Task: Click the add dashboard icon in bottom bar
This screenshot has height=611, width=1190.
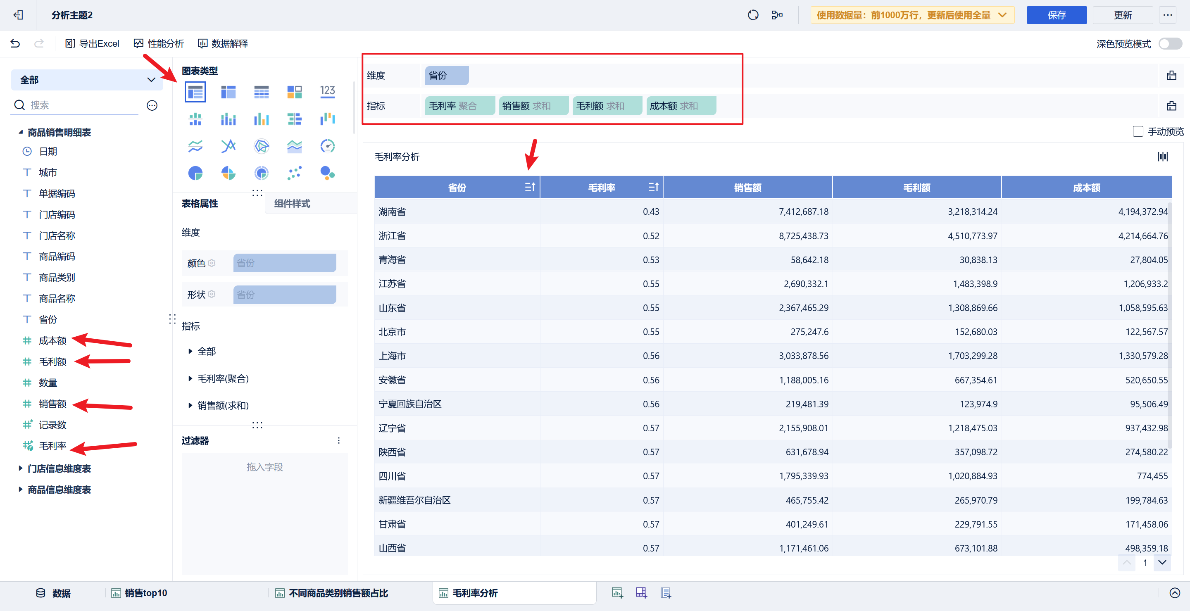Action: pos(641,592)
